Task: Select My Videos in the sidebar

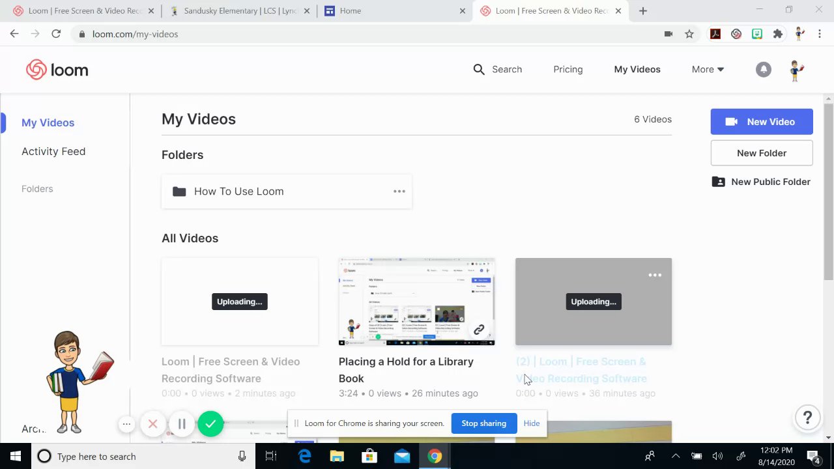Action: tap(48, 122)
